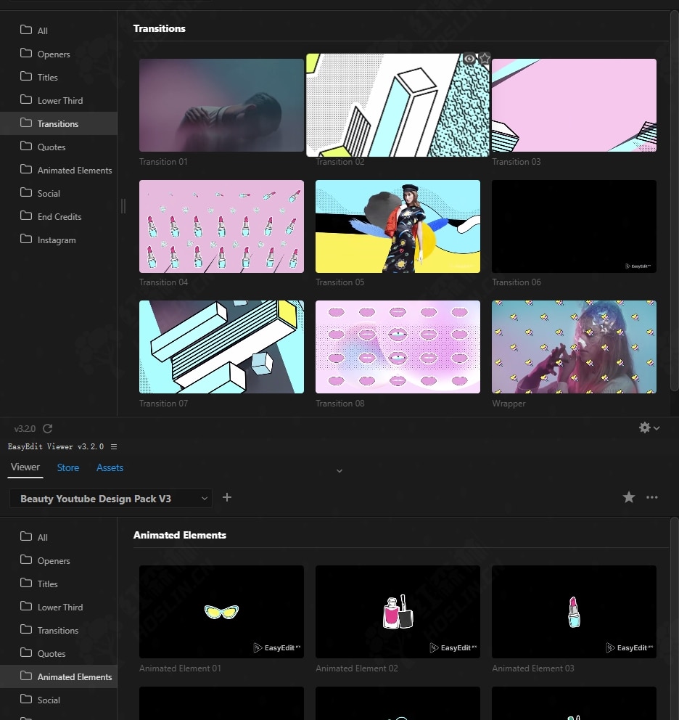
Task: Click the lower panel vertical scrollbar
Action: tap(674, 620)
